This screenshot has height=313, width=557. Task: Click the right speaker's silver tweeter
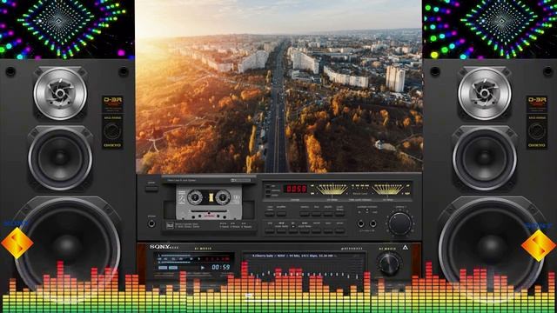[x=485, y=94]
